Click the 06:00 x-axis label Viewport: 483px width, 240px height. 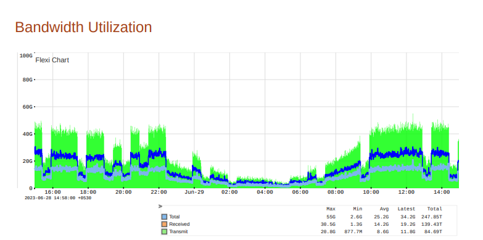click(x=300, y=192)
